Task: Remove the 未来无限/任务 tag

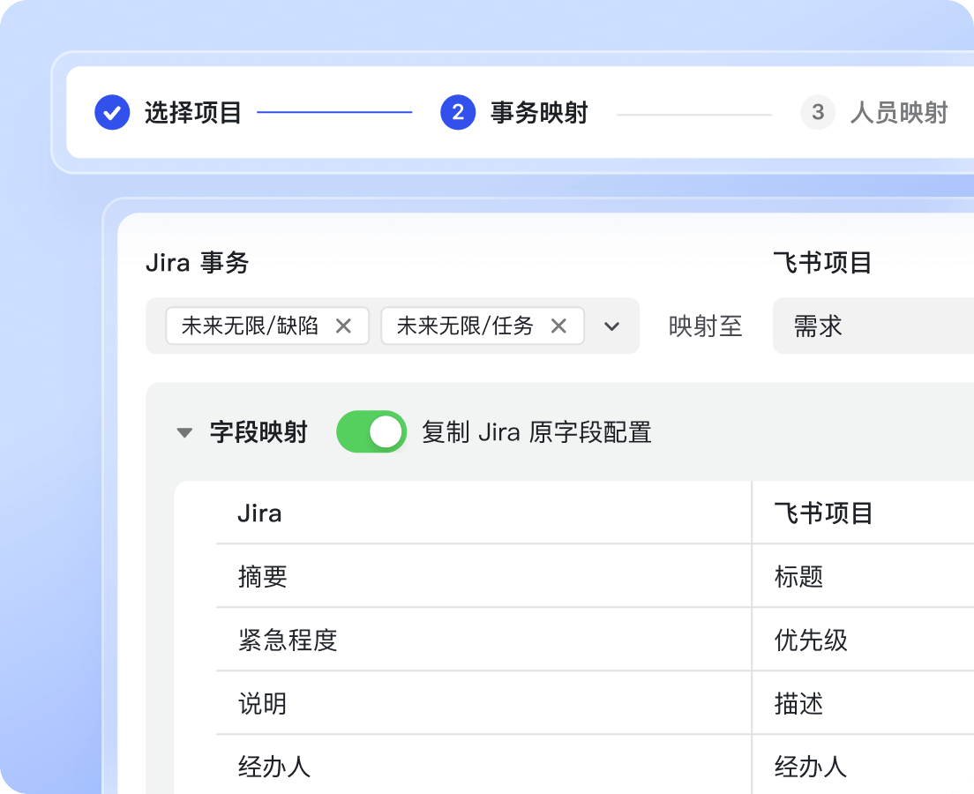Action: pos(558,326)
